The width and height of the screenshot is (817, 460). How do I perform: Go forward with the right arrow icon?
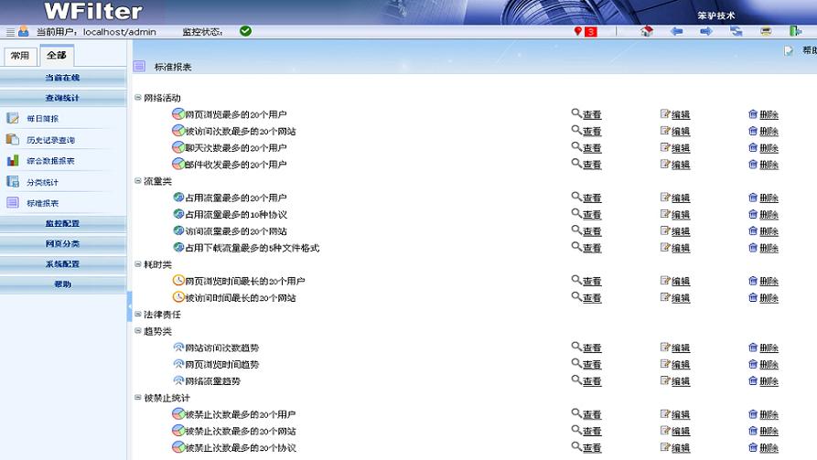706,31
